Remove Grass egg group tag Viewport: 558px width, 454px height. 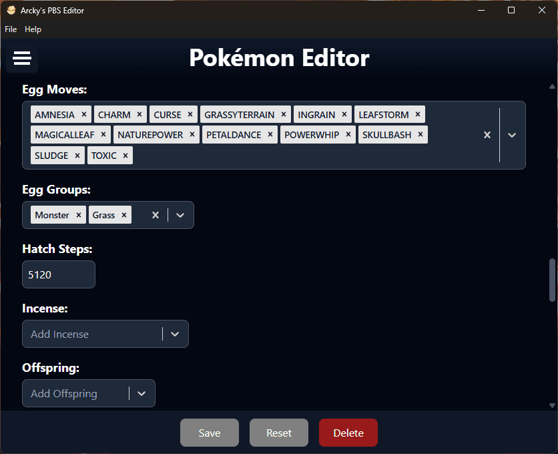(124, 215)
